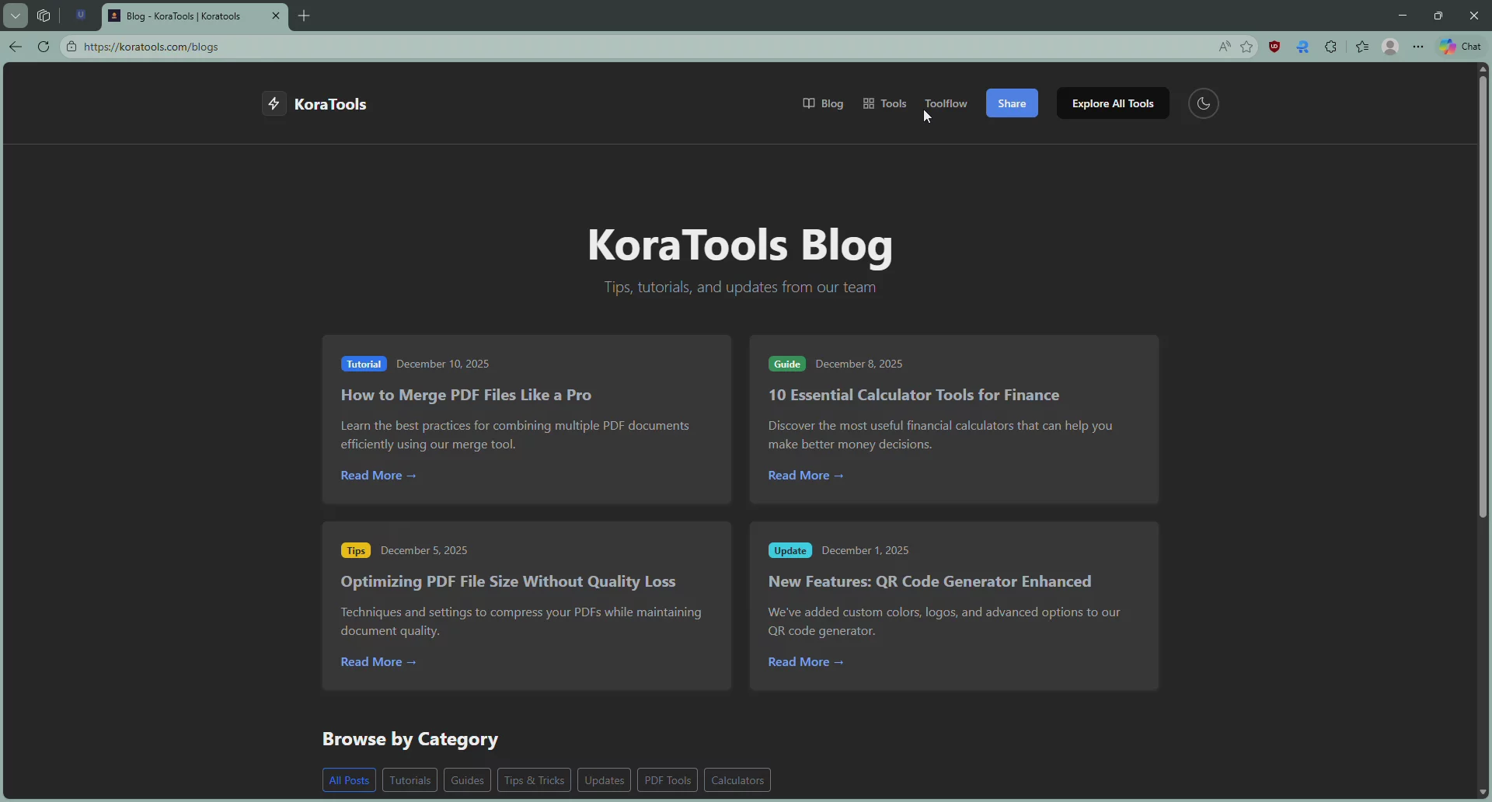Open the uBlock Origin extension icon
The height and width of the screenshot is (802, 1492).
[x=1274, y=47]
